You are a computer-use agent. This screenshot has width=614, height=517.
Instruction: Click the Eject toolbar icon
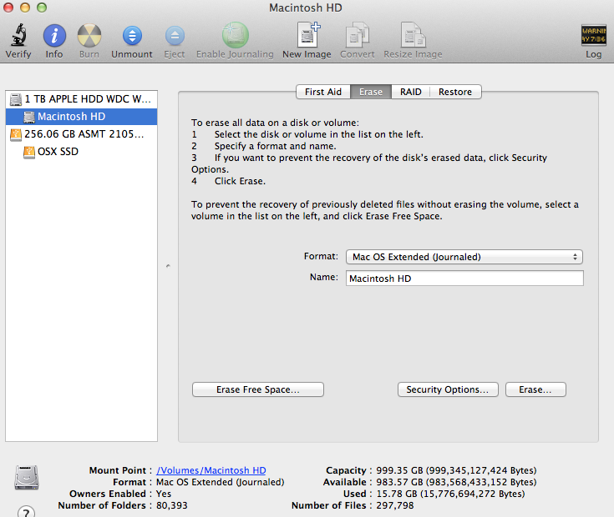click(x=175, y=36)
